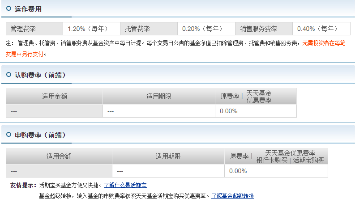355x203 pixels.
Task: Select the 管理费率 label cell
Action: [34, 29]
